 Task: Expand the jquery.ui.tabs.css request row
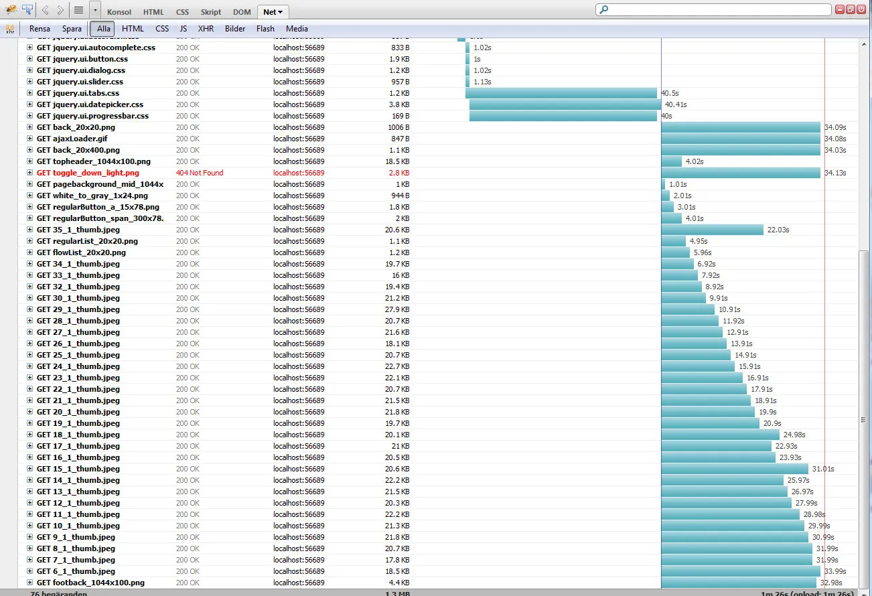(29, 93)
